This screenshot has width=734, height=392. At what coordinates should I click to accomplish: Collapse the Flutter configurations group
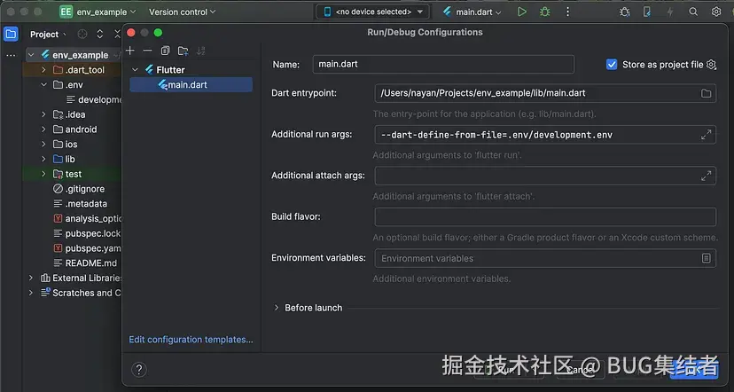(x=136, y=70)
